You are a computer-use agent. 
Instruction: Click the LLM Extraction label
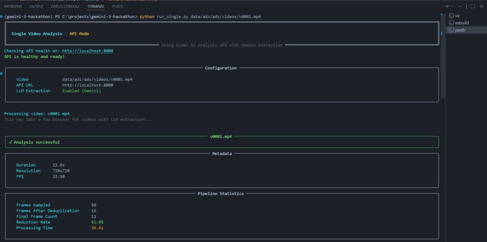pos(33,91)
